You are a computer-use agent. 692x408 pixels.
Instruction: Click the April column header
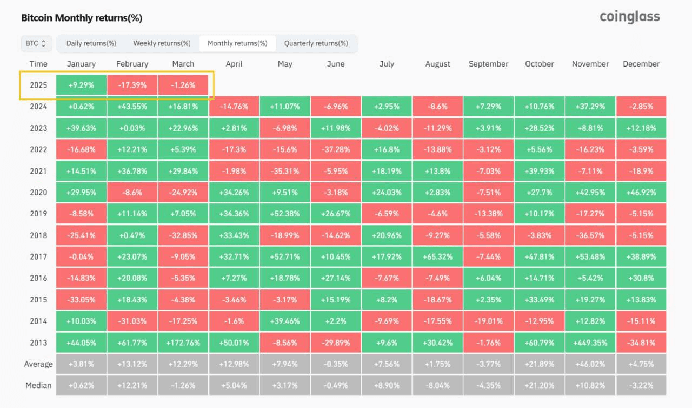[x=234, y=64]
